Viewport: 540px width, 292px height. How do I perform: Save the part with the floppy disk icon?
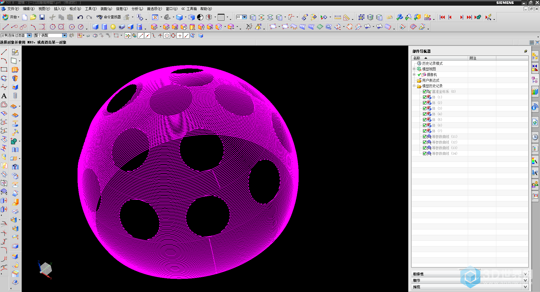pos(42,17)
